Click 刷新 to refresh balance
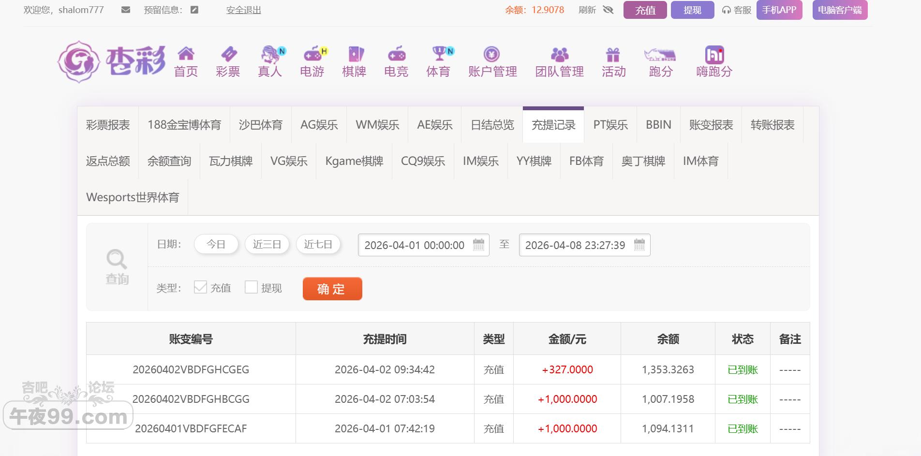921x456 pixels. click(x=587, y=10)
